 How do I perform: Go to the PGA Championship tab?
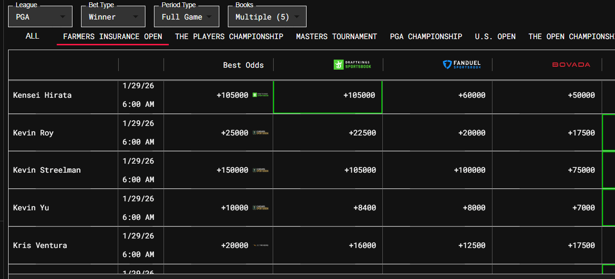(x=426, y=37)
